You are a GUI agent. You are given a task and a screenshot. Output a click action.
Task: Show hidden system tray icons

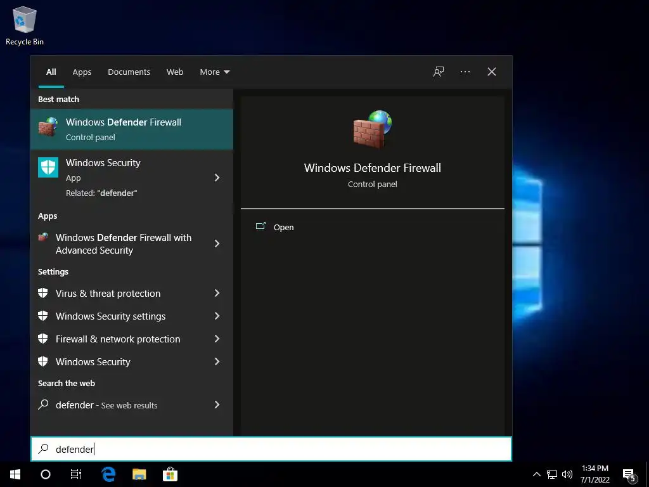pos(536,474)
